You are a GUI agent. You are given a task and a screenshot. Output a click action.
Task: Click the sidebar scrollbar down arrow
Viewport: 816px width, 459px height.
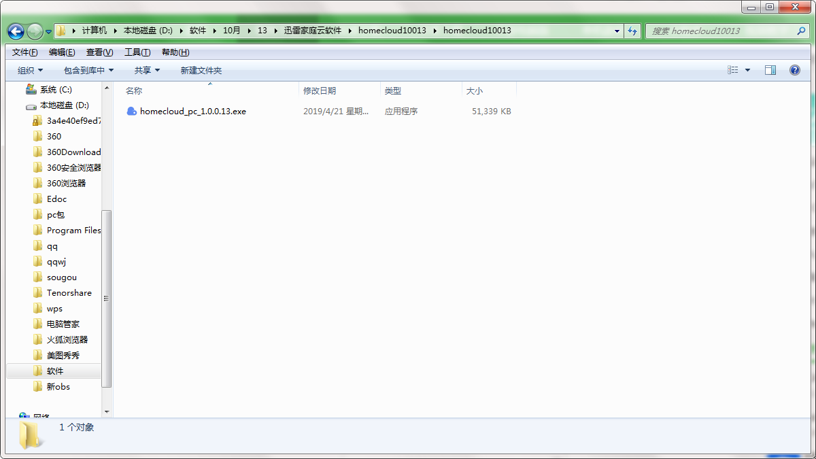click(x=107, y=411)
